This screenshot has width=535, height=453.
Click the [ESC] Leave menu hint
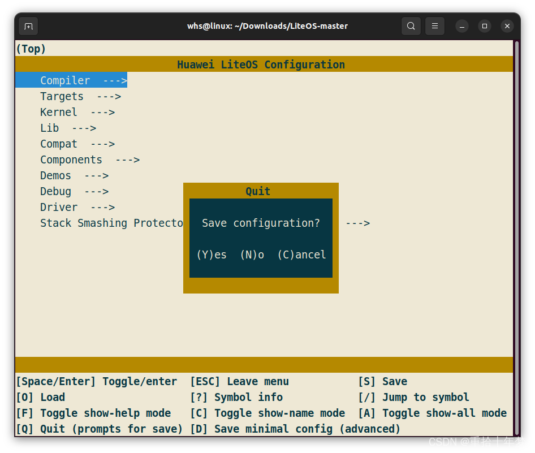[x=240, y=381]
